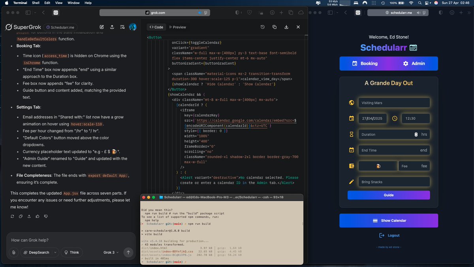Image resolution: width=474 pixels, height=267 pixels.
Task: Open the Shell menu in menu bar
Action: click(36, 3)
